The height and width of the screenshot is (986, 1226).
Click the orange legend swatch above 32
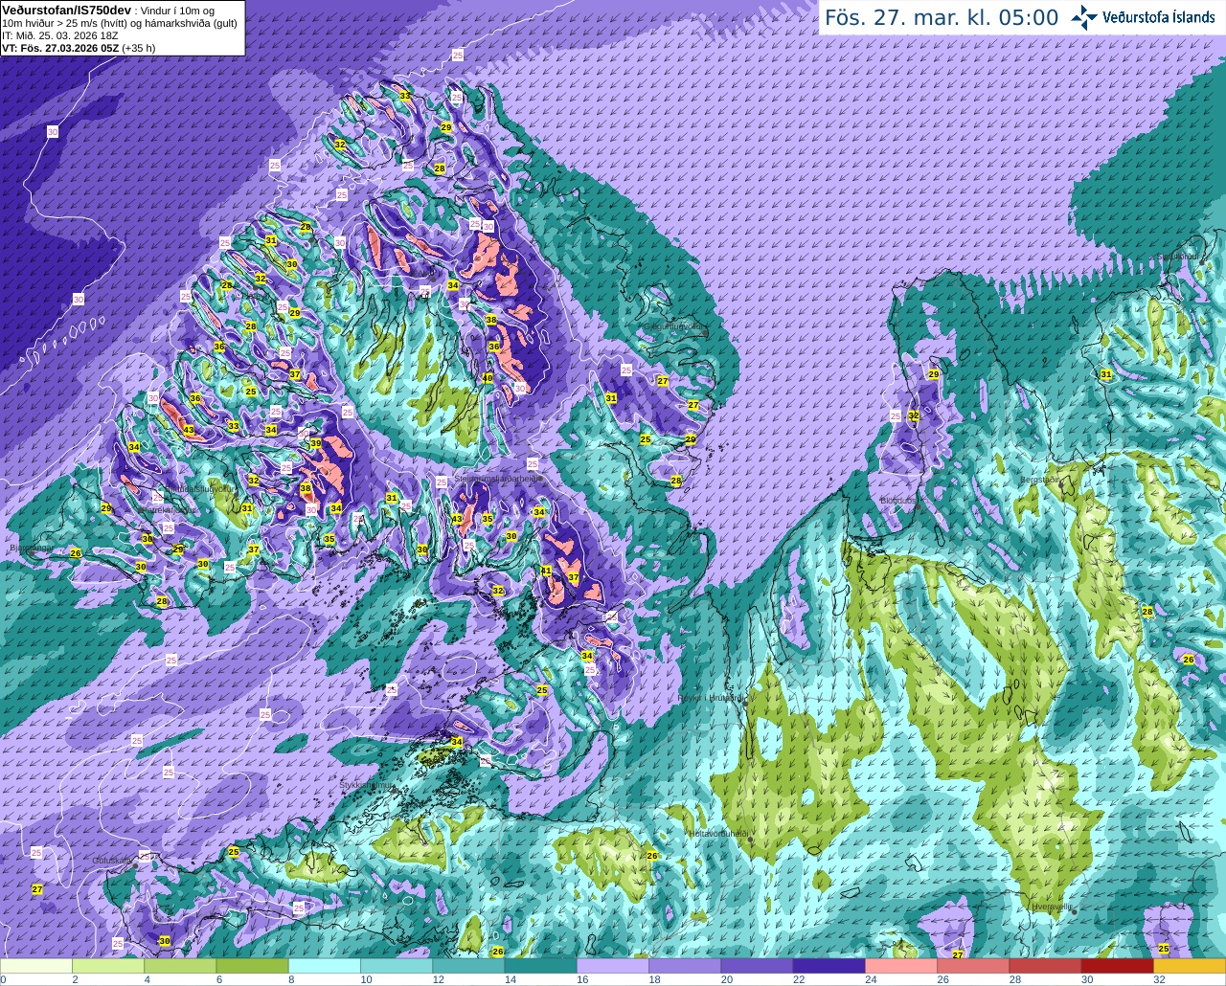pos(1189,966)
